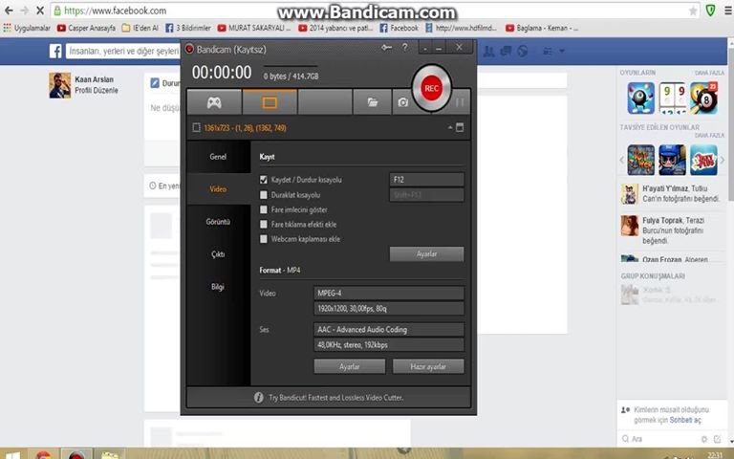Bookmark this page with star icon
The width and height of the screenshot is (734, 459).
(693, 11)
